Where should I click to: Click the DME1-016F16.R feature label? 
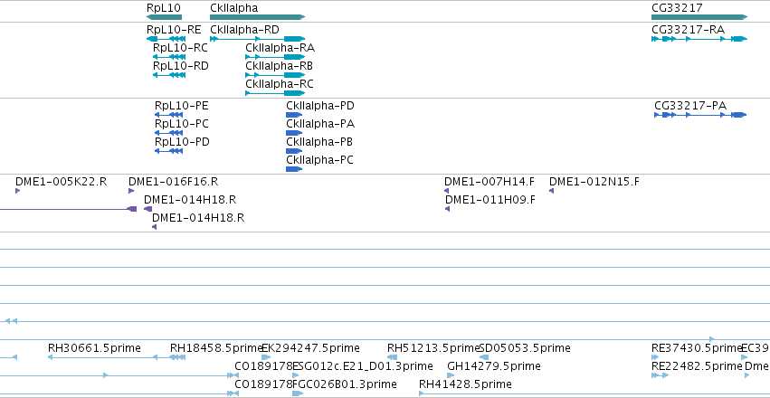[174, 182]
